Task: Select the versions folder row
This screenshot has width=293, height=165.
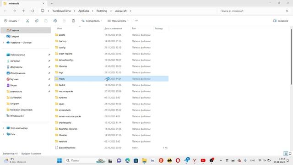Action: click(111, 142)
